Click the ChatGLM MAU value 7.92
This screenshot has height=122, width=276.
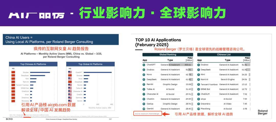(245, 94)
